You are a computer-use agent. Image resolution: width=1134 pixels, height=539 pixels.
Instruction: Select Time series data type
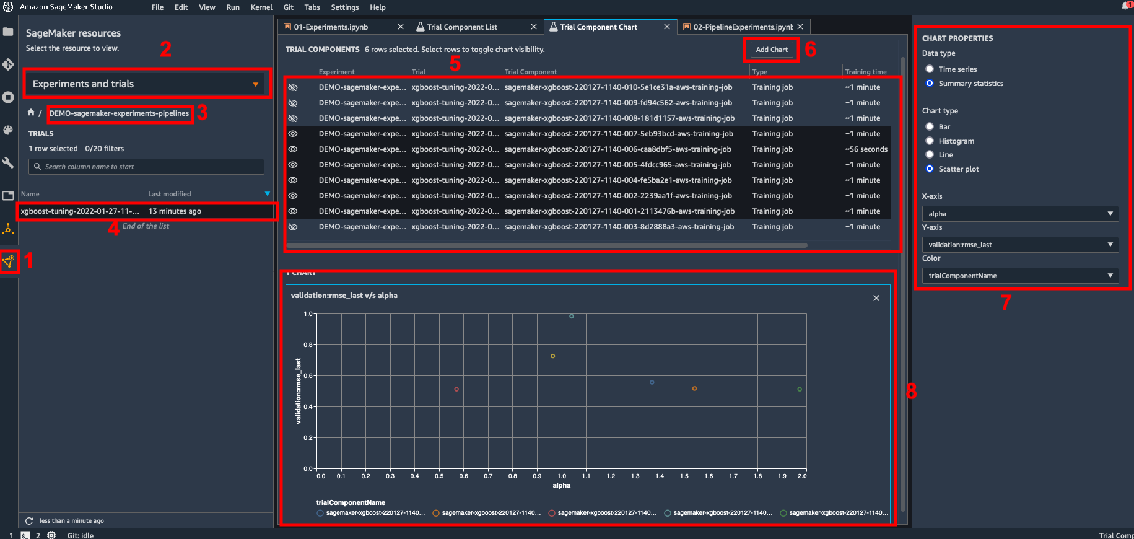(930, 69)
